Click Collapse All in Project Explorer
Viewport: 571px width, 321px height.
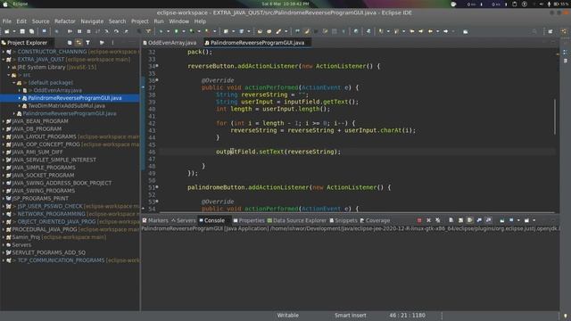pos(70,43)
